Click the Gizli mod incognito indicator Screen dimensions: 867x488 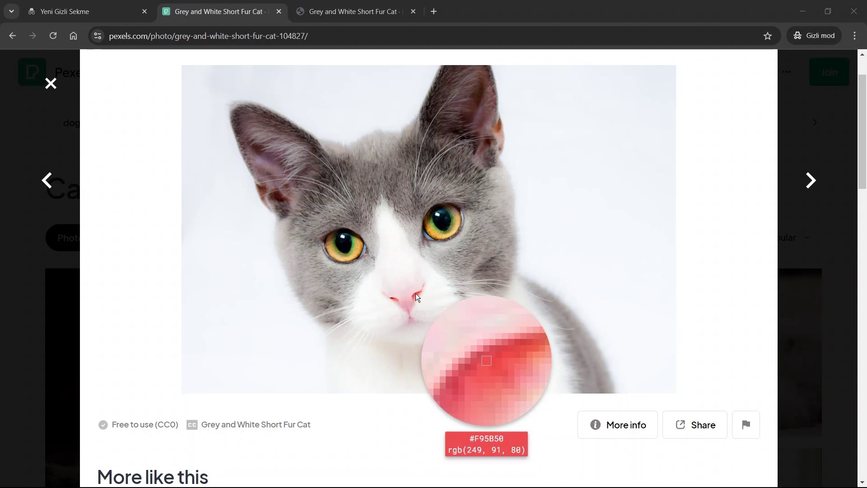tap(815, 36)
